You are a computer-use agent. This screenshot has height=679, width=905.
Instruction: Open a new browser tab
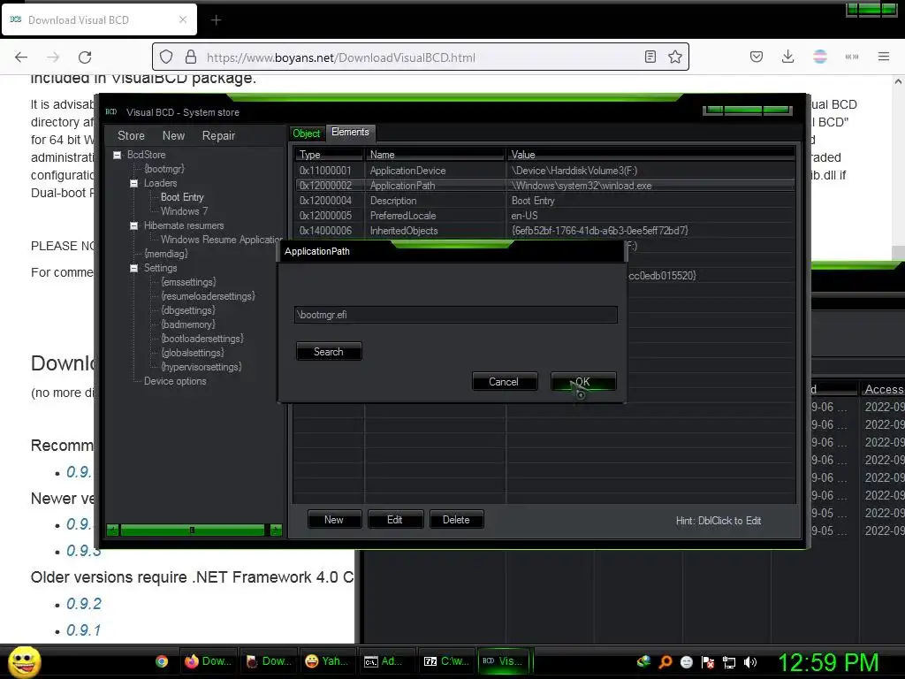[216, 20]
